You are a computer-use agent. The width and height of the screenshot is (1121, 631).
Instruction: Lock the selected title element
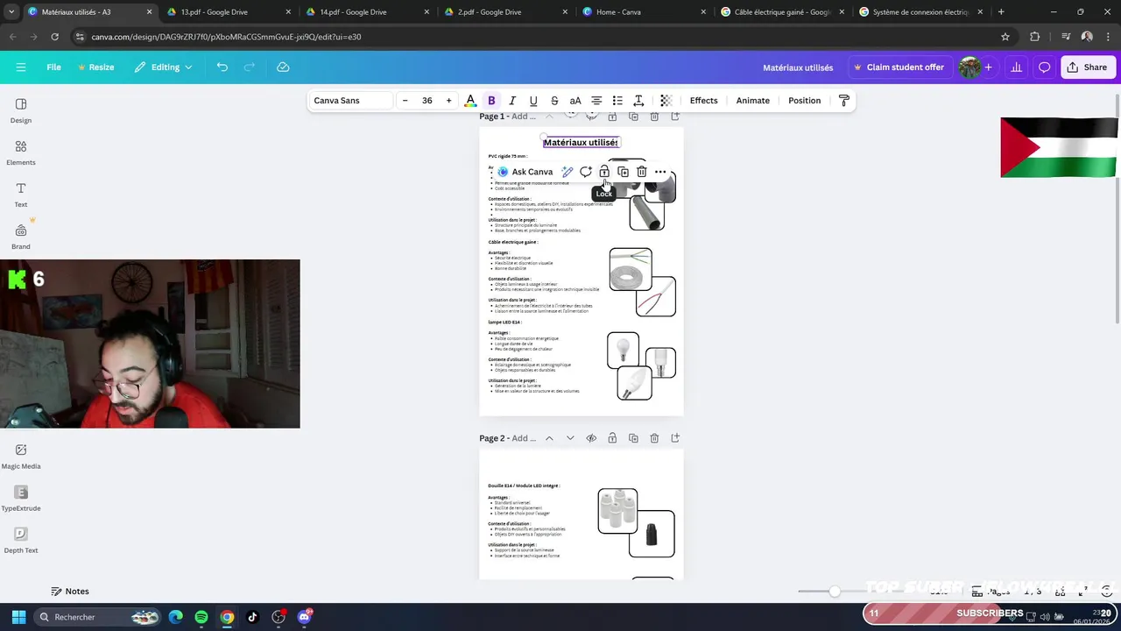click(604, 172)
